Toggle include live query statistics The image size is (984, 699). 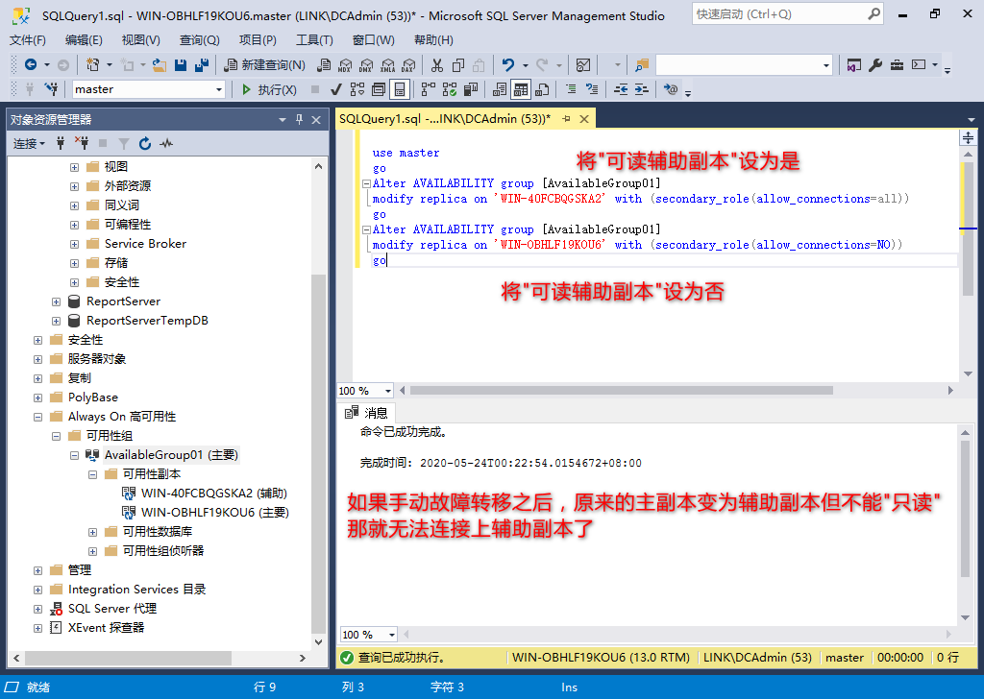coord(450,89)
